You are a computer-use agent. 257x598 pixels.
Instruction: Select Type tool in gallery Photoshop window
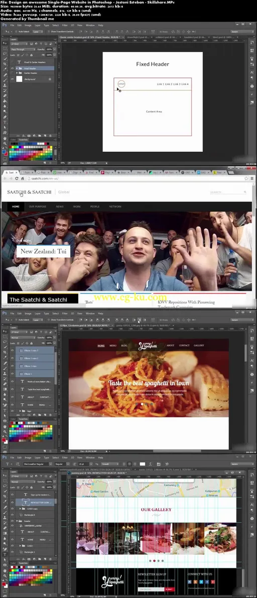coord(5,554)
